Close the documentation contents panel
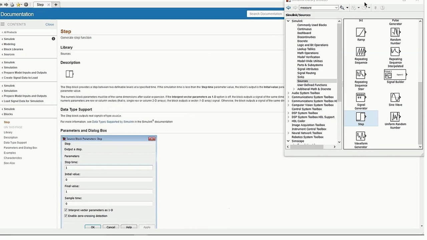 click(49, 24)
